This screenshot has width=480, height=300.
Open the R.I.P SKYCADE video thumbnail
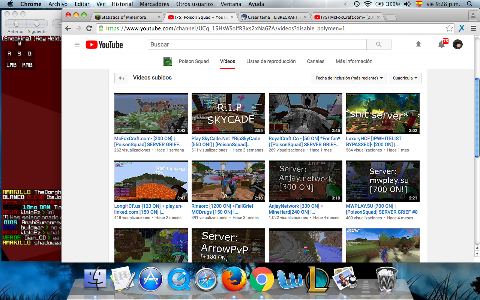pos(228,114)
